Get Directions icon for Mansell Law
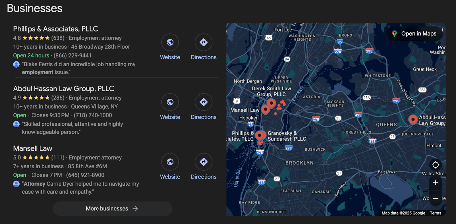This screenshot has width=456, height=224. [x=203, y=162]
